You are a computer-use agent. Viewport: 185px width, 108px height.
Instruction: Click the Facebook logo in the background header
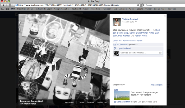16,14
